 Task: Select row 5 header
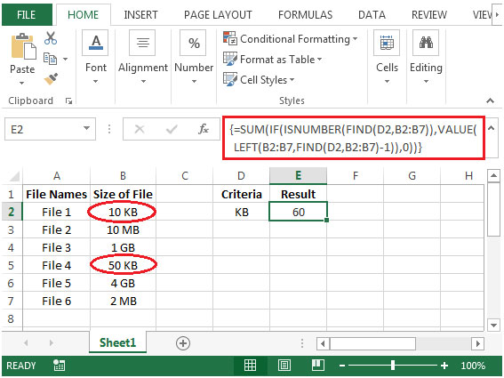tap(12, 265)
